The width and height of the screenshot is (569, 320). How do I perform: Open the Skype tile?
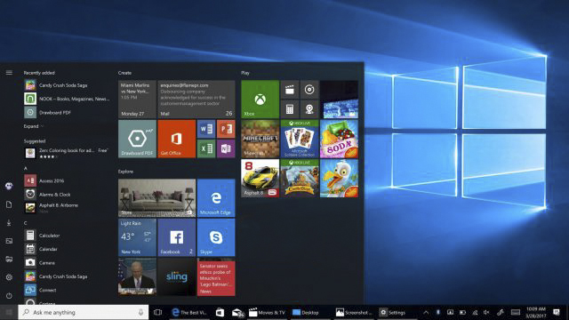[x=216, y=237]
